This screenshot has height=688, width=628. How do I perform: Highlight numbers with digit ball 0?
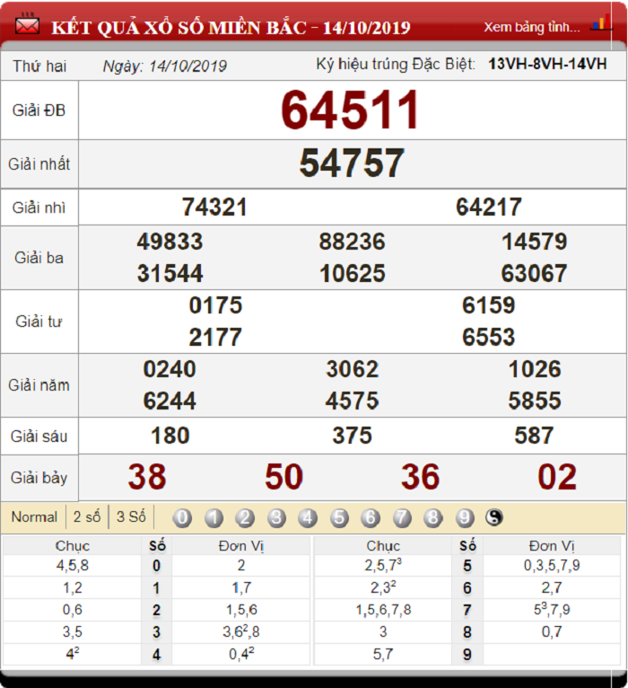182,517
